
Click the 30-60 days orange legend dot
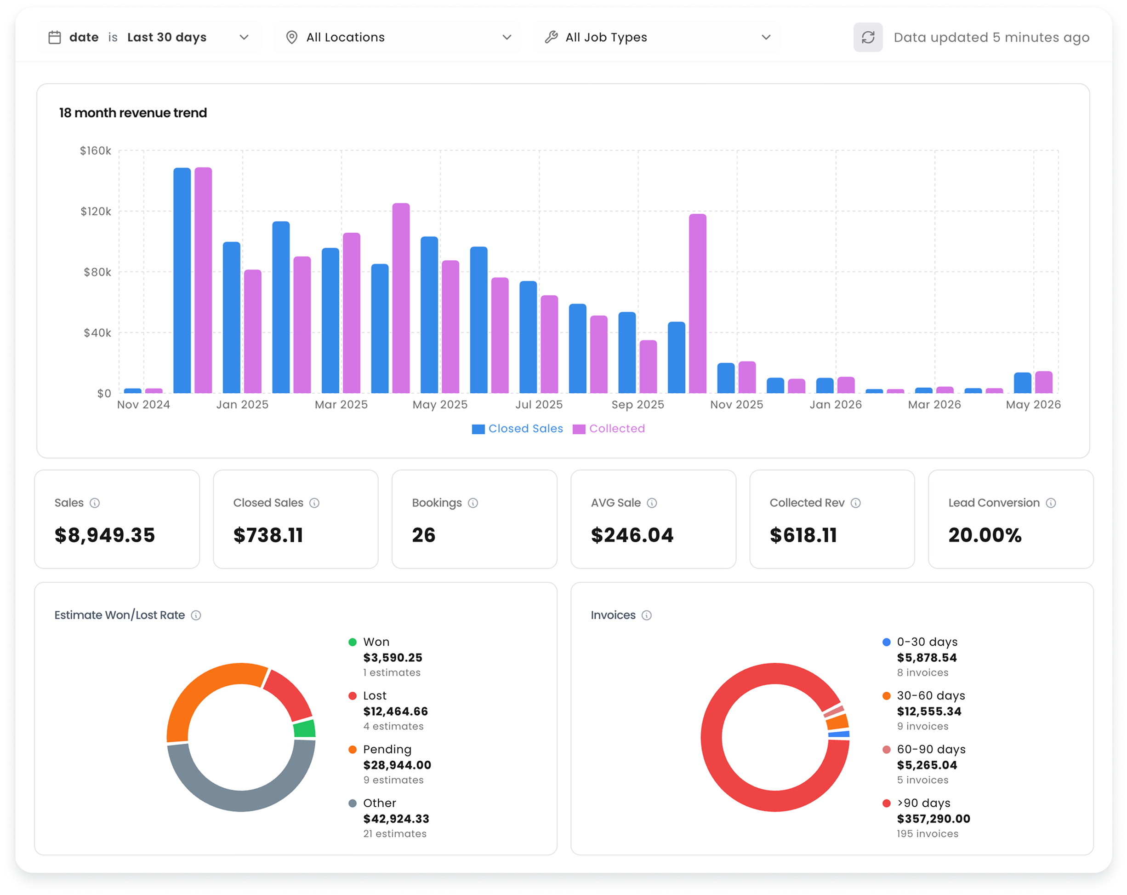(x=887, y=696)
